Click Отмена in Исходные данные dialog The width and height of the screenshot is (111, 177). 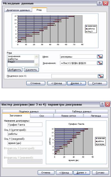click(36, 83)
